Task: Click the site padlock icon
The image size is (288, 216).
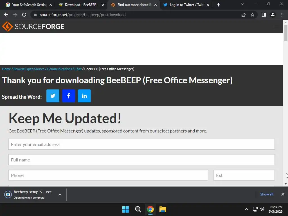Action: click(x=35, y=15)
